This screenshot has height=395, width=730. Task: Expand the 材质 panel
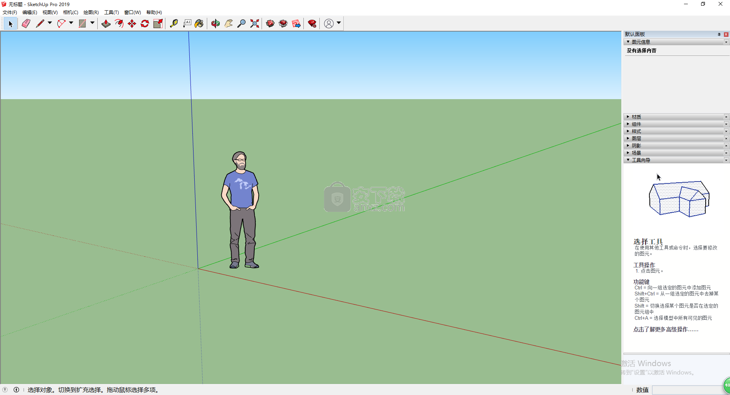click(628, 117)
